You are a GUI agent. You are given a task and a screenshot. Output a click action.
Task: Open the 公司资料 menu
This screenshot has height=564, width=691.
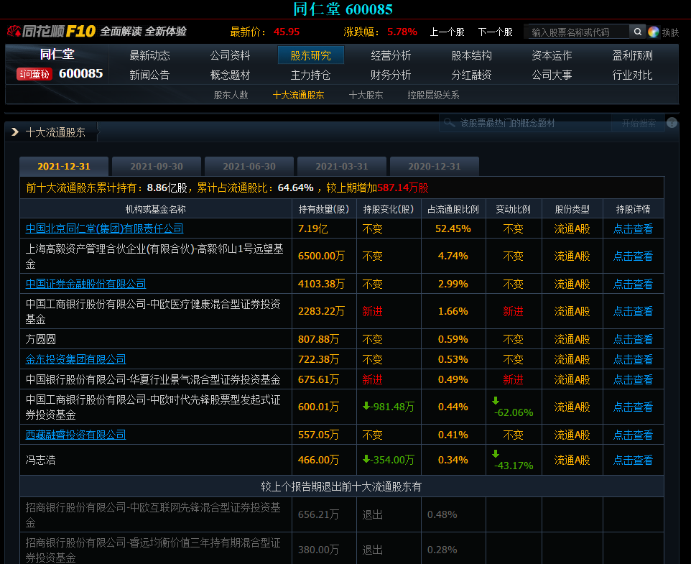tap(230, 55)
